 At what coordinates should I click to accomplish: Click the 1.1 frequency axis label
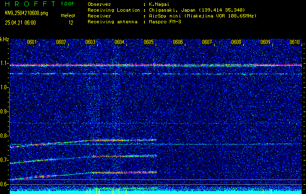click(x=4, y=63)
